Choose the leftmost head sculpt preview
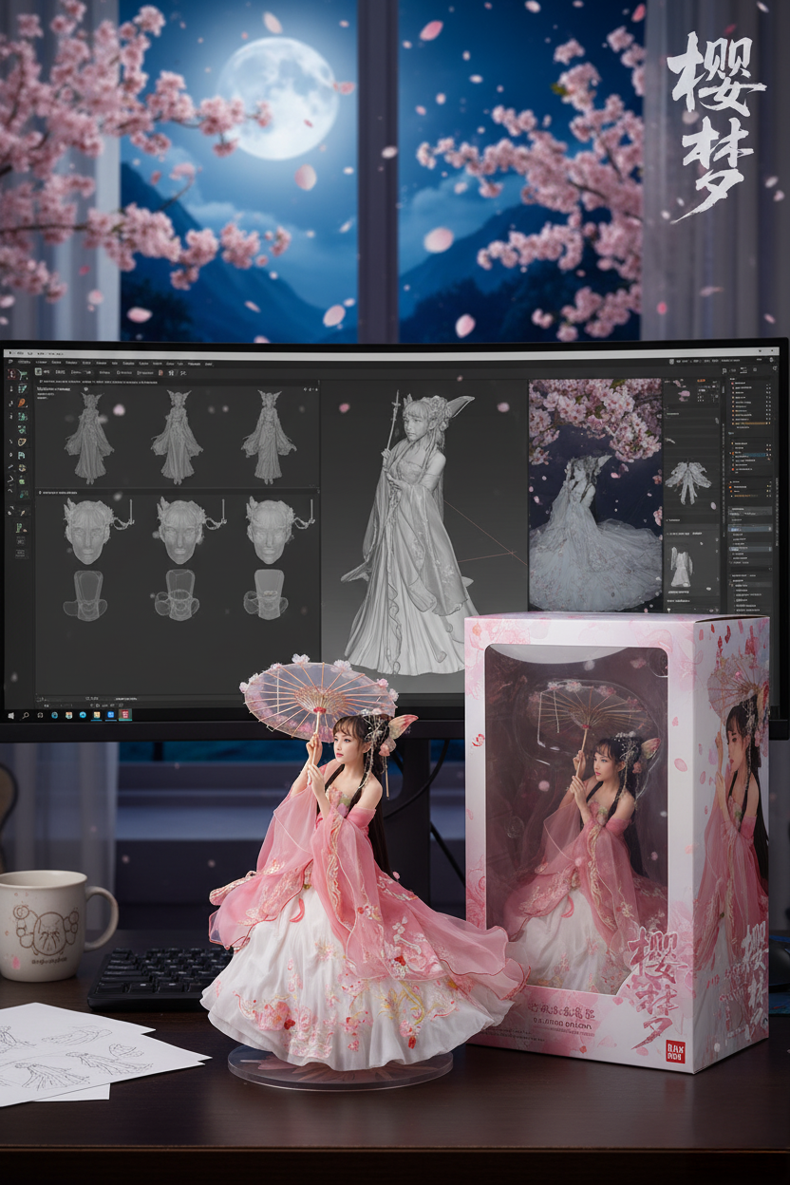This screenshot has height=1185, width=790. point(88,531)
